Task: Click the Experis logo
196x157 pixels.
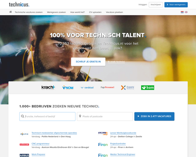Action: pyautogui.click(x=127, y=88)
